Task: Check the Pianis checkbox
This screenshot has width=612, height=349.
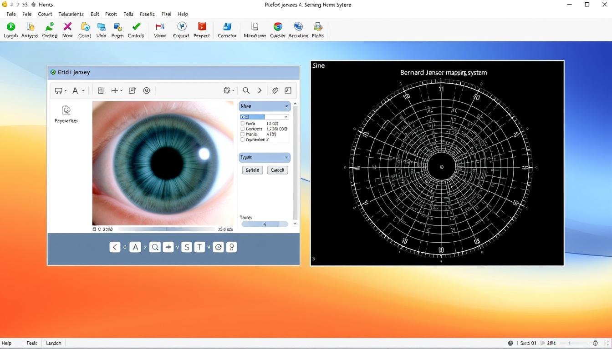Action: (242, 135)
